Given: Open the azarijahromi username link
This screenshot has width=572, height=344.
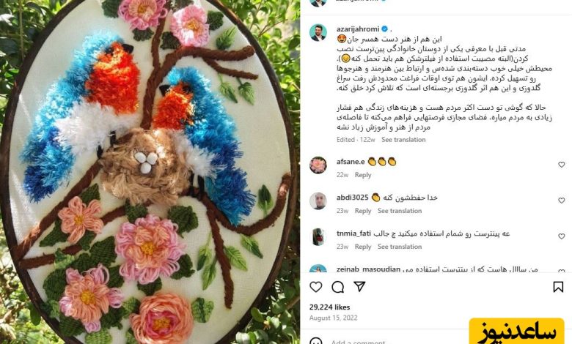Looking at the screenshot, I should (358, 29).
